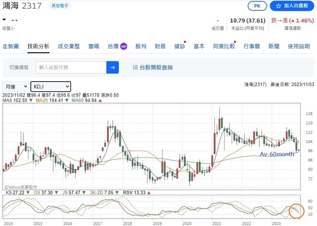Open the 行事曆 tab
The width and height of the screenshot is (317, 226).
[x=252, y=47]
